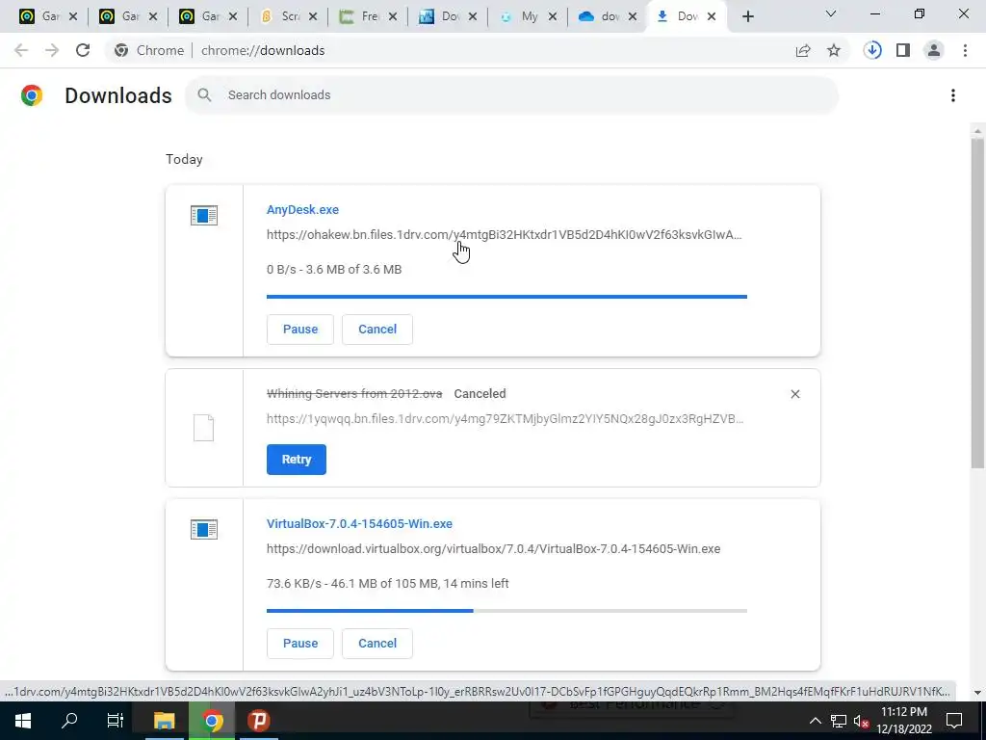Open the VirtualBox-7.0.4-154605-Win.exe link
The height and width of the screenshot is (740, 986).
click(359, 523)
